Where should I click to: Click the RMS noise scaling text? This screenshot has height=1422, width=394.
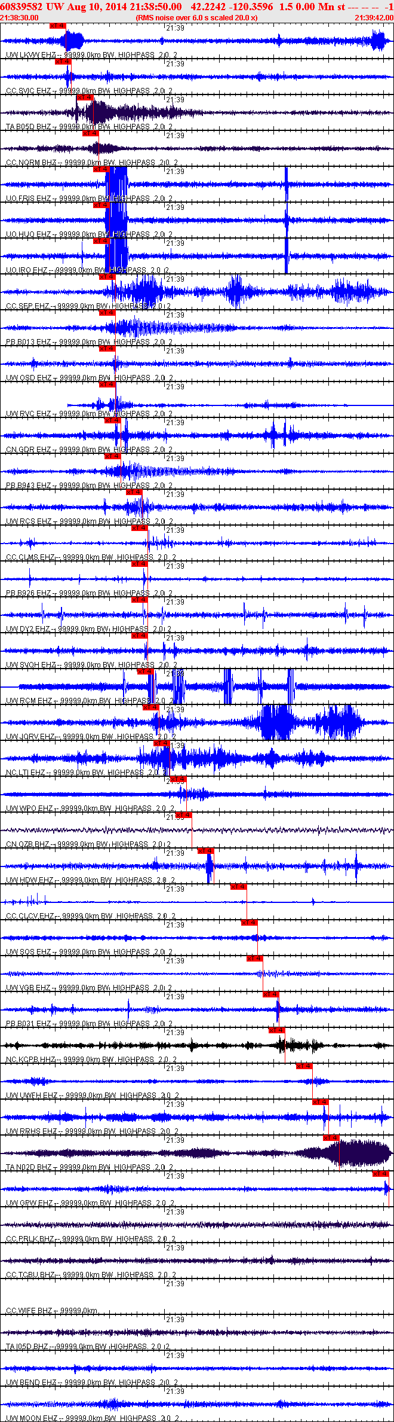(196, 18)
